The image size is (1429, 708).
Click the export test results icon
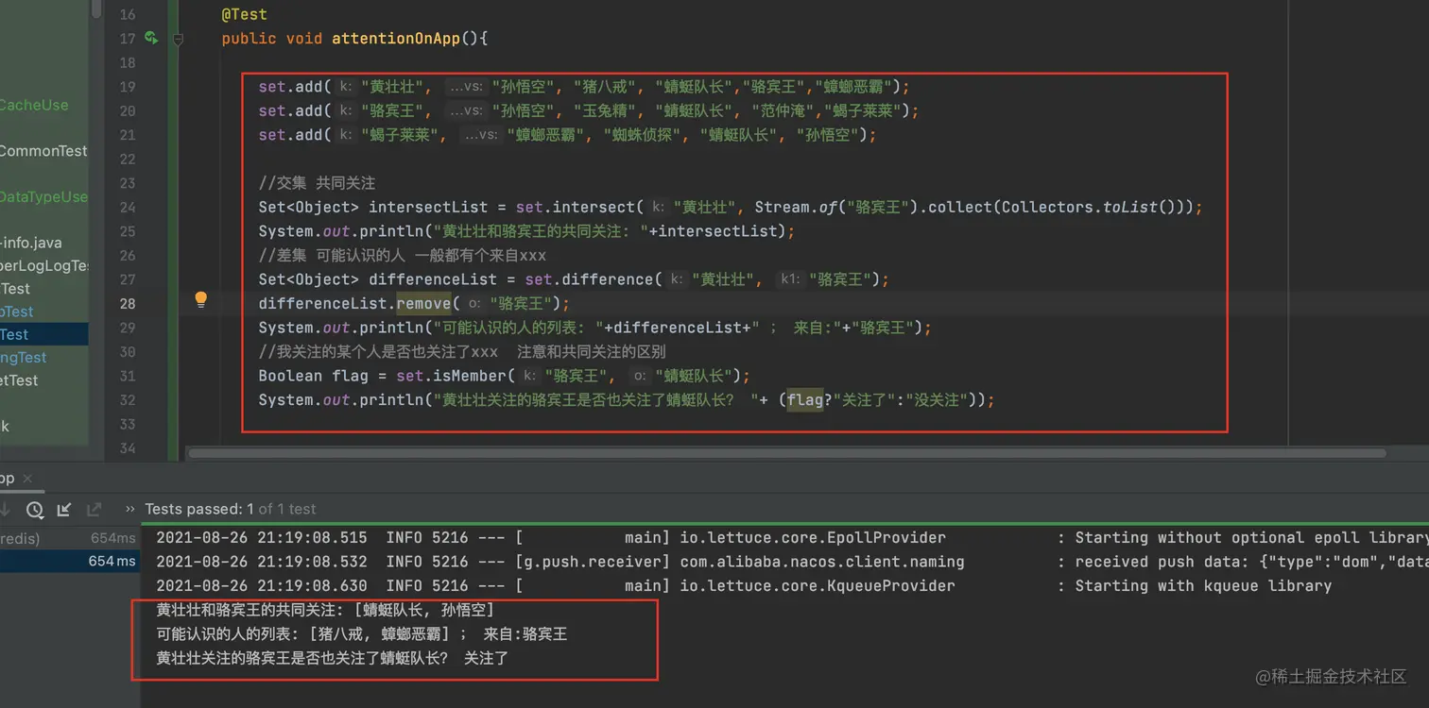pyautogui.click(x=94, y=510)
